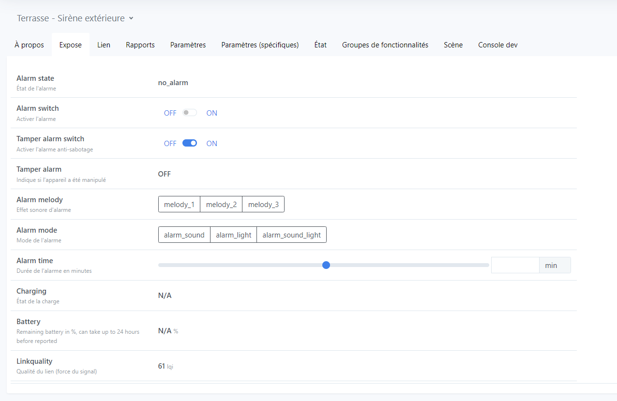
Task: Choose melody_2 alarm sound effect
Action: pos(221,205)
